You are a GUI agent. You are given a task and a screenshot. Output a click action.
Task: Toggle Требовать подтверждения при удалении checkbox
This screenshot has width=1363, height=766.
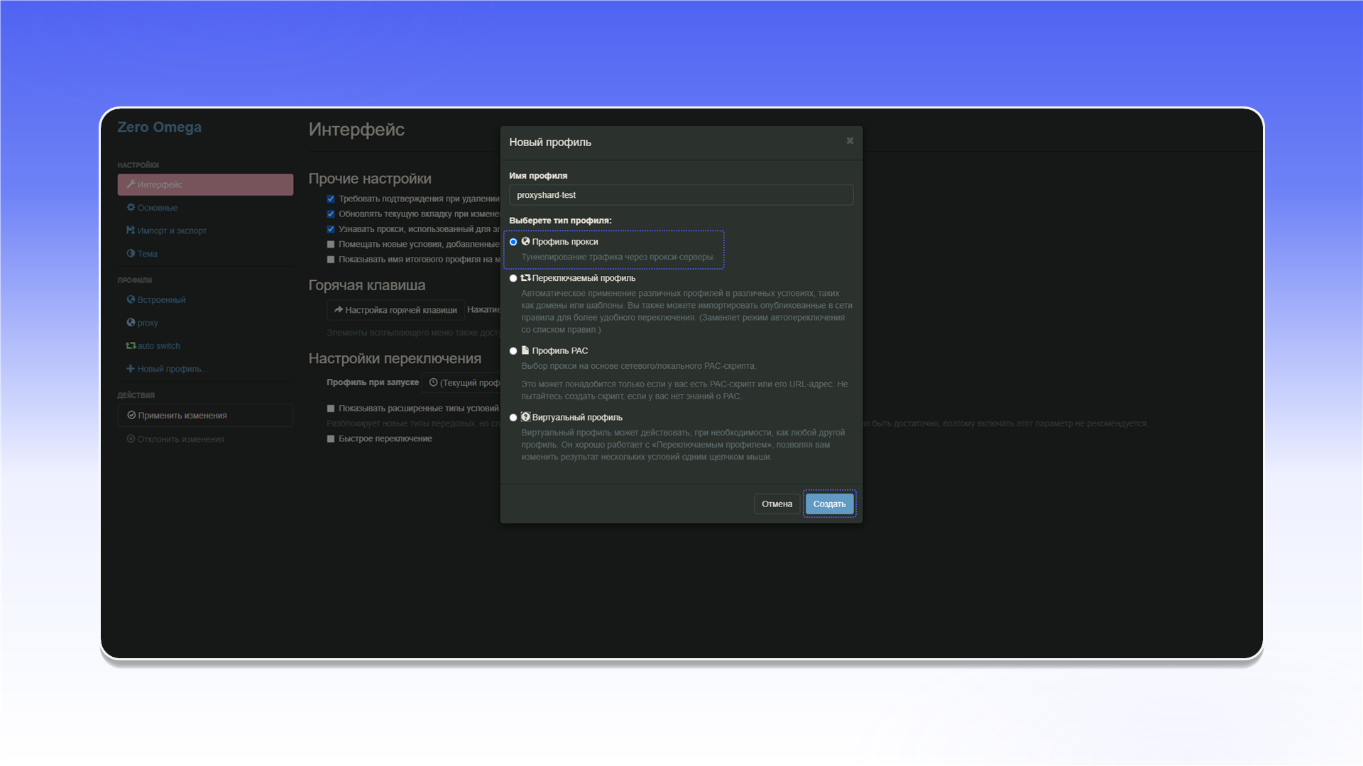(331, 199)
